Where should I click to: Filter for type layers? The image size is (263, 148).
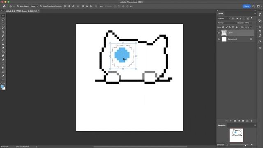click(x=240, y=18)
